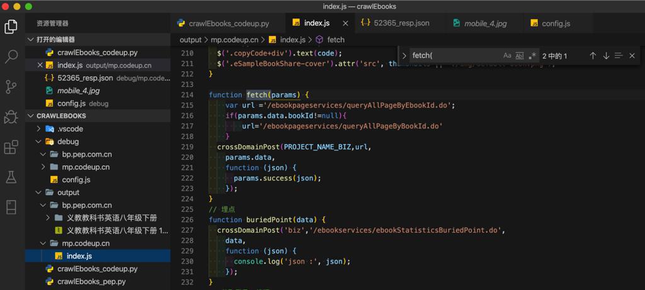Open the Extensions view
The width and height of the screenshot is (645, 290).
pyautogui.click(x=11, y=147)
